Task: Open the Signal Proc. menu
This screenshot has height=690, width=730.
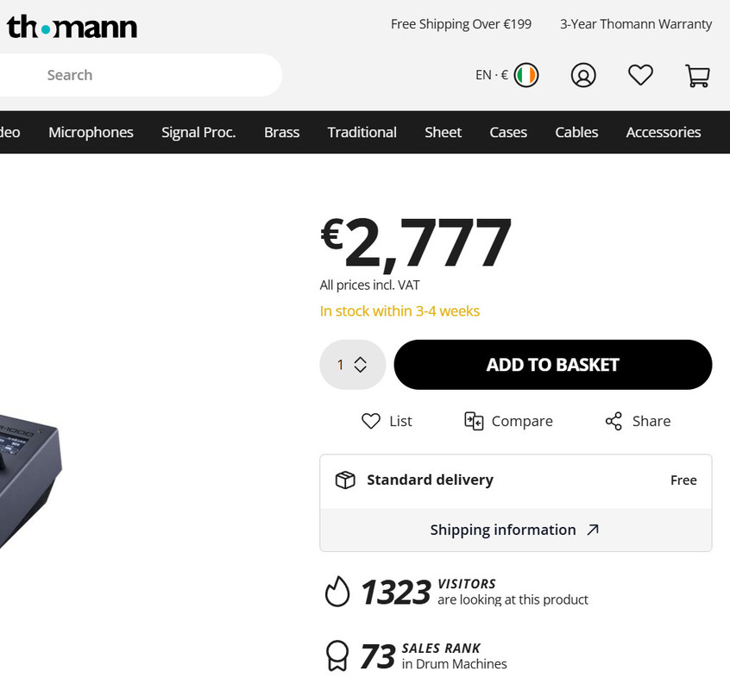Action: click(198, 132)
